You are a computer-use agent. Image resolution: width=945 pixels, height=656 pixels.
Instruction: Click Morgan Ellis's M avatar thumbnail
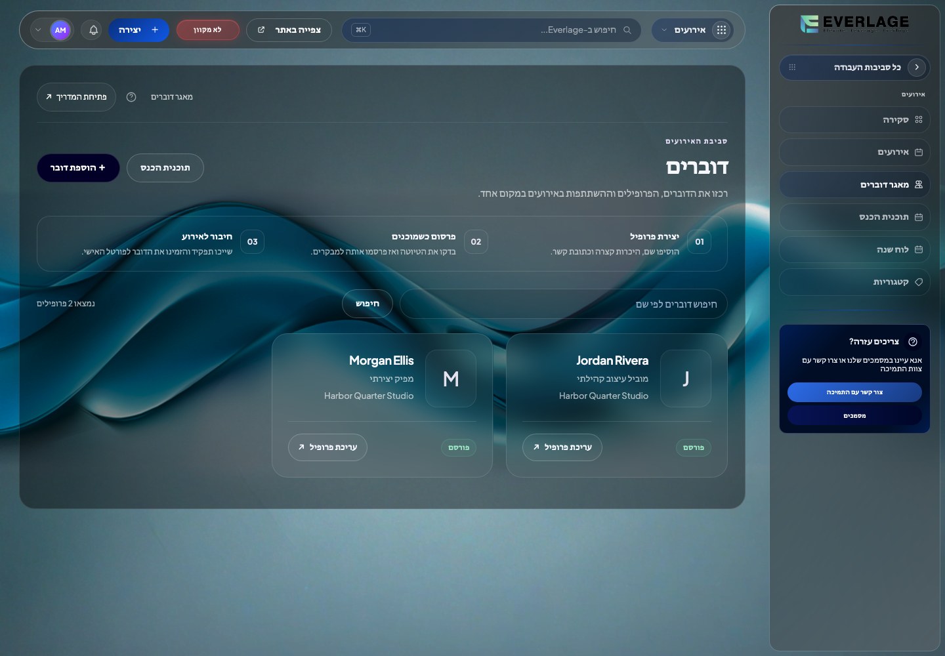(451, 379)
